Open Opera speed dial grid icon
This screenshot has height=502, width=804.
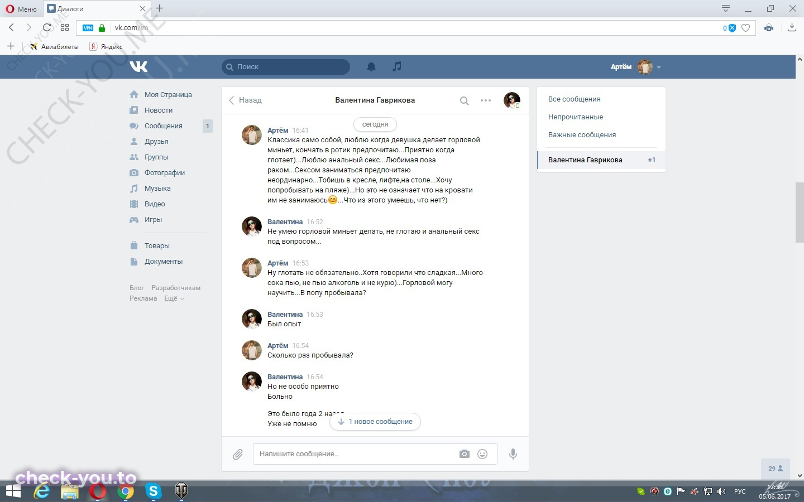(x=65, y=27)
